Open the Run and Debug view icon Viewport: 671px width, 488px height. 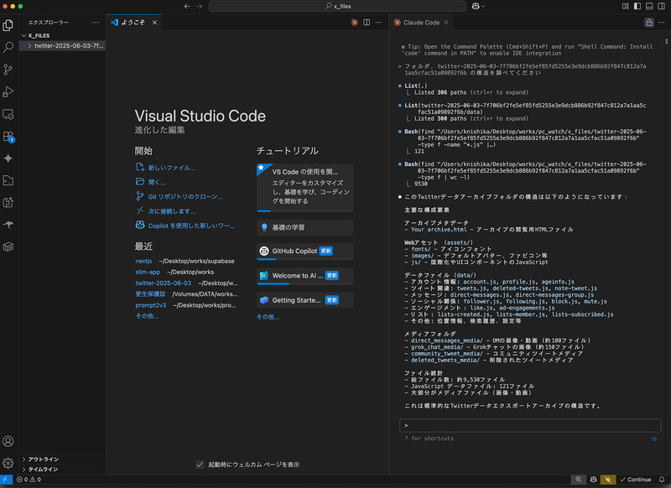8,91
